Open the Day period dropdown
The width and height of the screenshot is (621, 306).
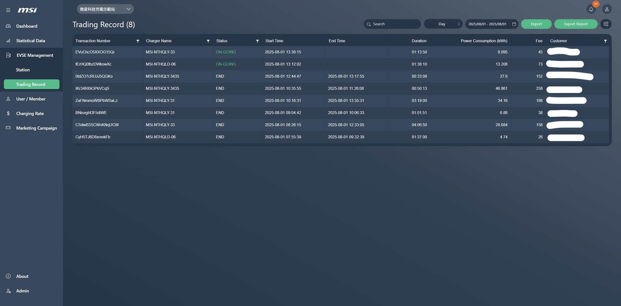point(443,24)
